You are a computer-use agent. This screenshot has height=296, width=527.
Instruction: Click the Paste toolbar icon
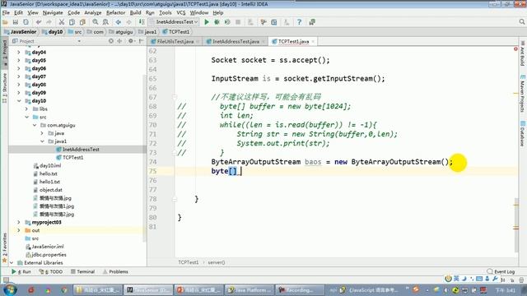click(82, 22)
